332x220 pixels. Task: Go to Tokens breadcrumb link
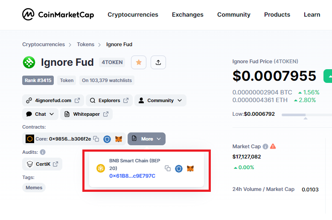pos(85,44)
